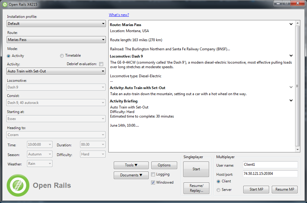Click the User name field Client1
The image size is (307, 203).
pos(270,165)
